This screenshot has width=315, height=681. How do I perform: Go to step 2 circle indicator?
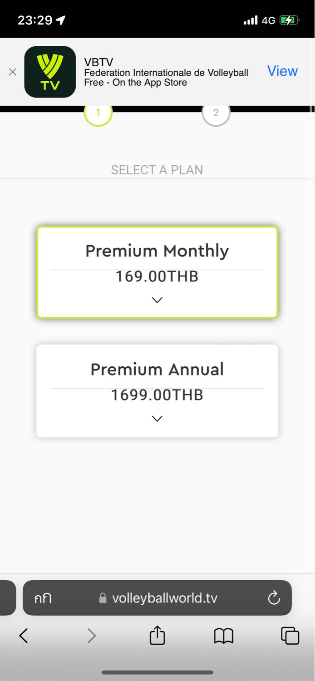click(x=216, y=113)
